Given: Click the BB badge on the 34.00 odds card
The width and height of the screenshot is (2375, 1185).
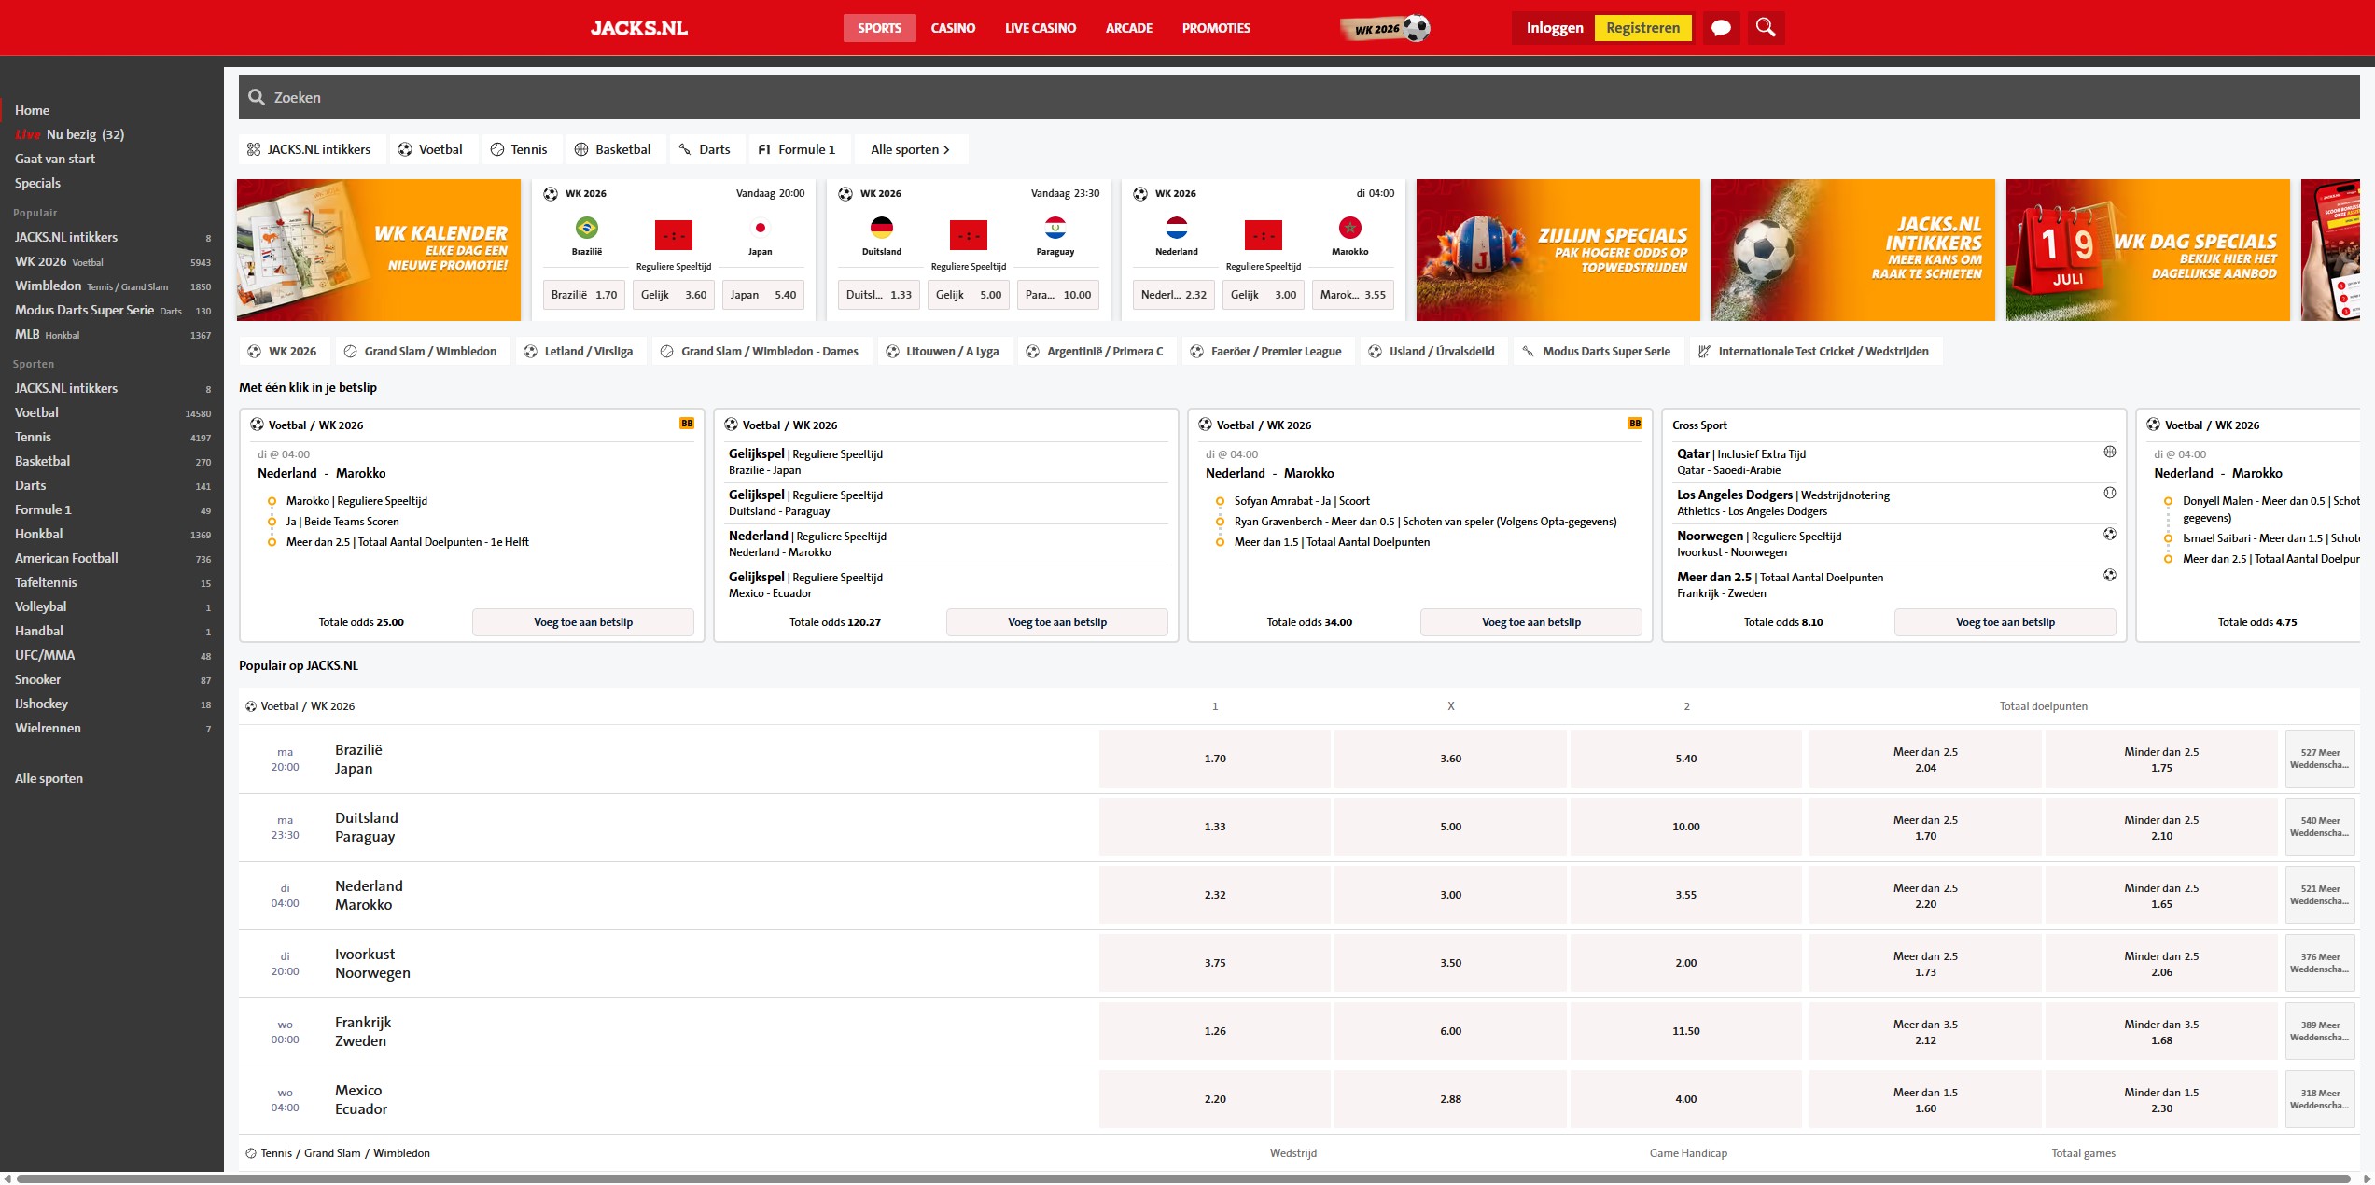Looking at the screenshot, I should [x=1635, y=424].
